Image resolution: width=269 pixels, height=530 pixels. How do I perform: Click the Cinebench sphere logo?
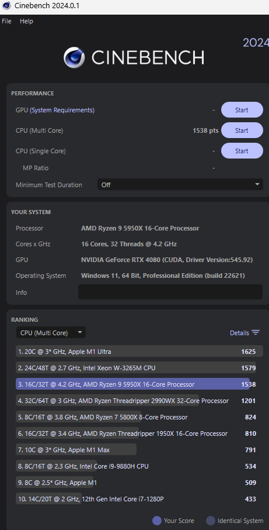74,57
